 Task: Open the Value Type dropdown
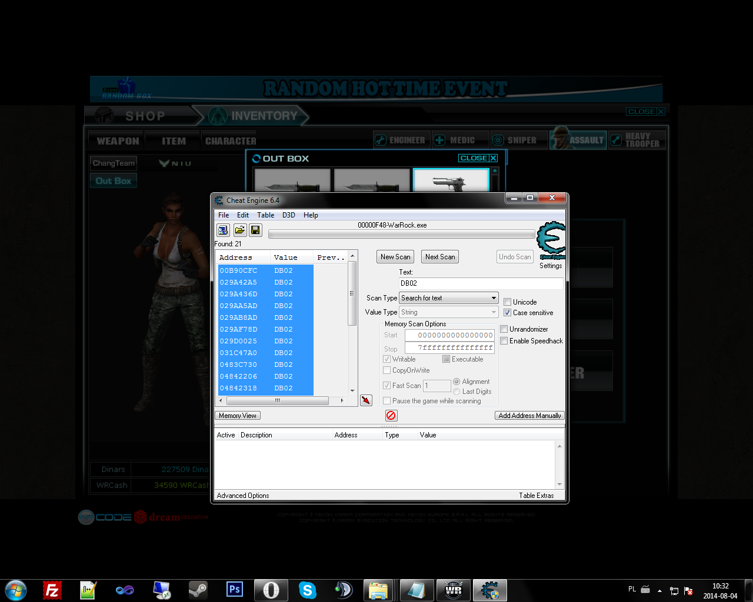tap(449, 312)
